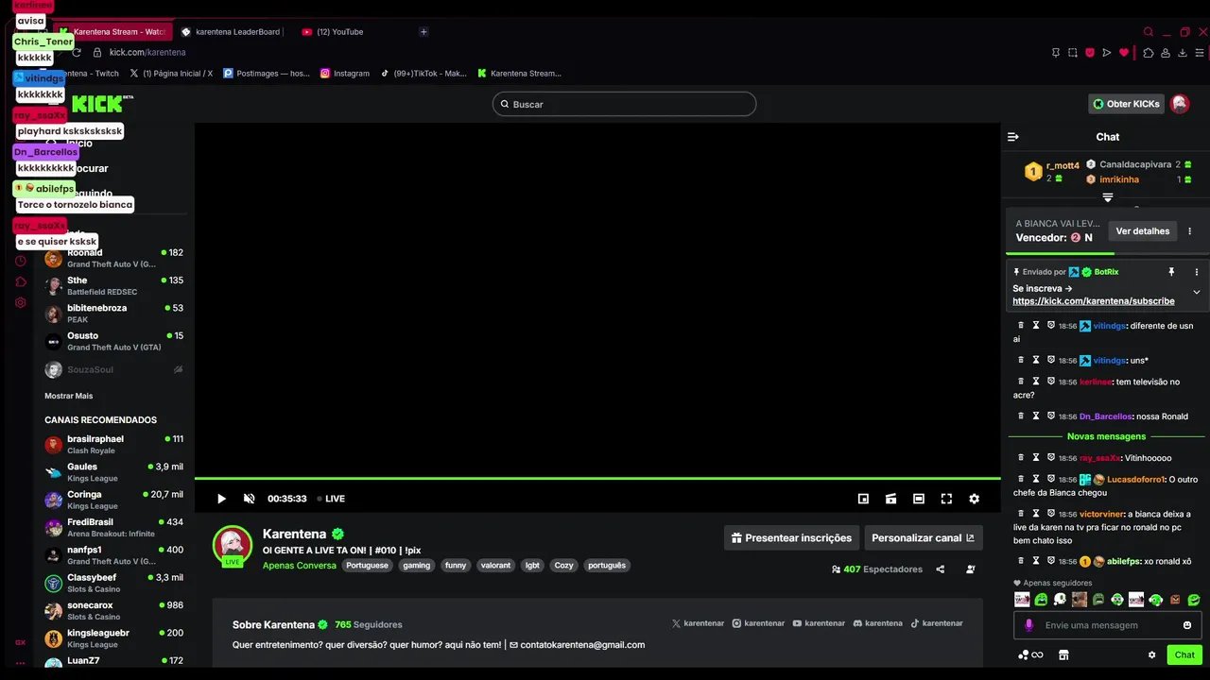The height and width of the screenshot is (680, 1210).
Task: Collapse the gifter leaderboard arrow
Action: pos(1108,197)
